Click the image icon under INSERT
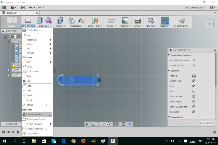Image resolution: width=218 pixels, height=145 pixels. (x=125, y=20)
